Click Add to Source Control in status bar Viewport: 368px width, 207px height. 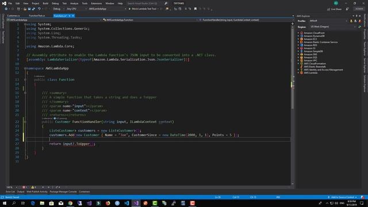point(342,197)
